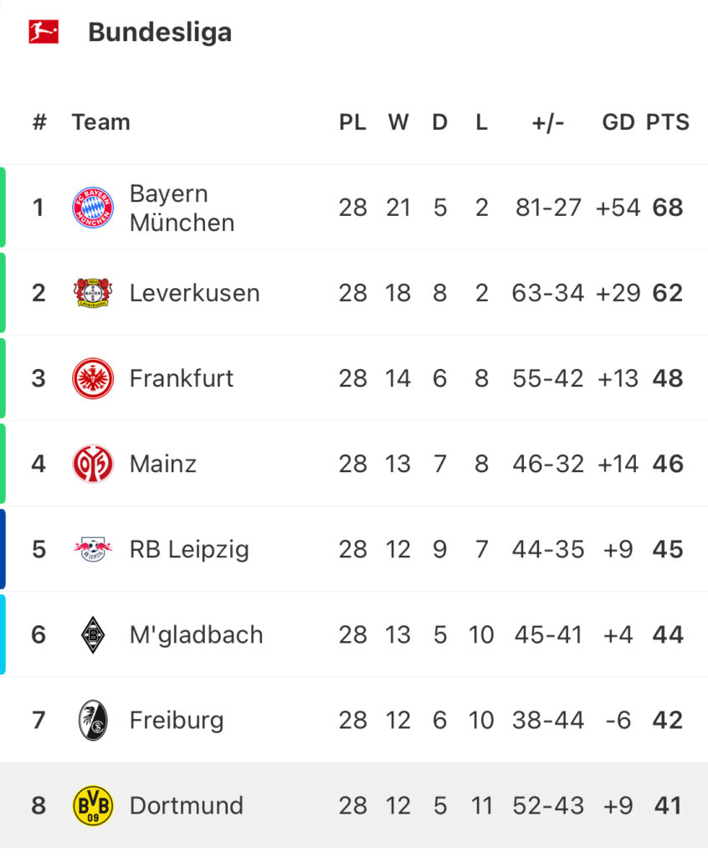Select the M'gladbach diamond crest
Screen dimensions: 708x857
tap(93, 634)
